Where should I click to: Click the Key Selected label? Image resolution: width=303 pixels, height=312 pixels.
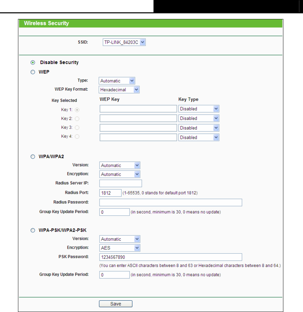64,100
